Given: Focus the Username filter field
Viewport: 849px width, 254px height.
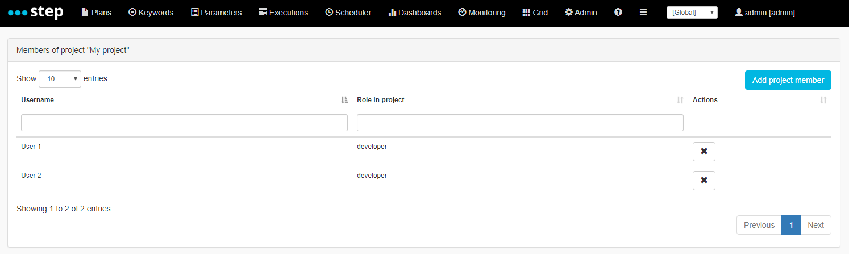Looking at the screenshot, I should coord(184,123).
